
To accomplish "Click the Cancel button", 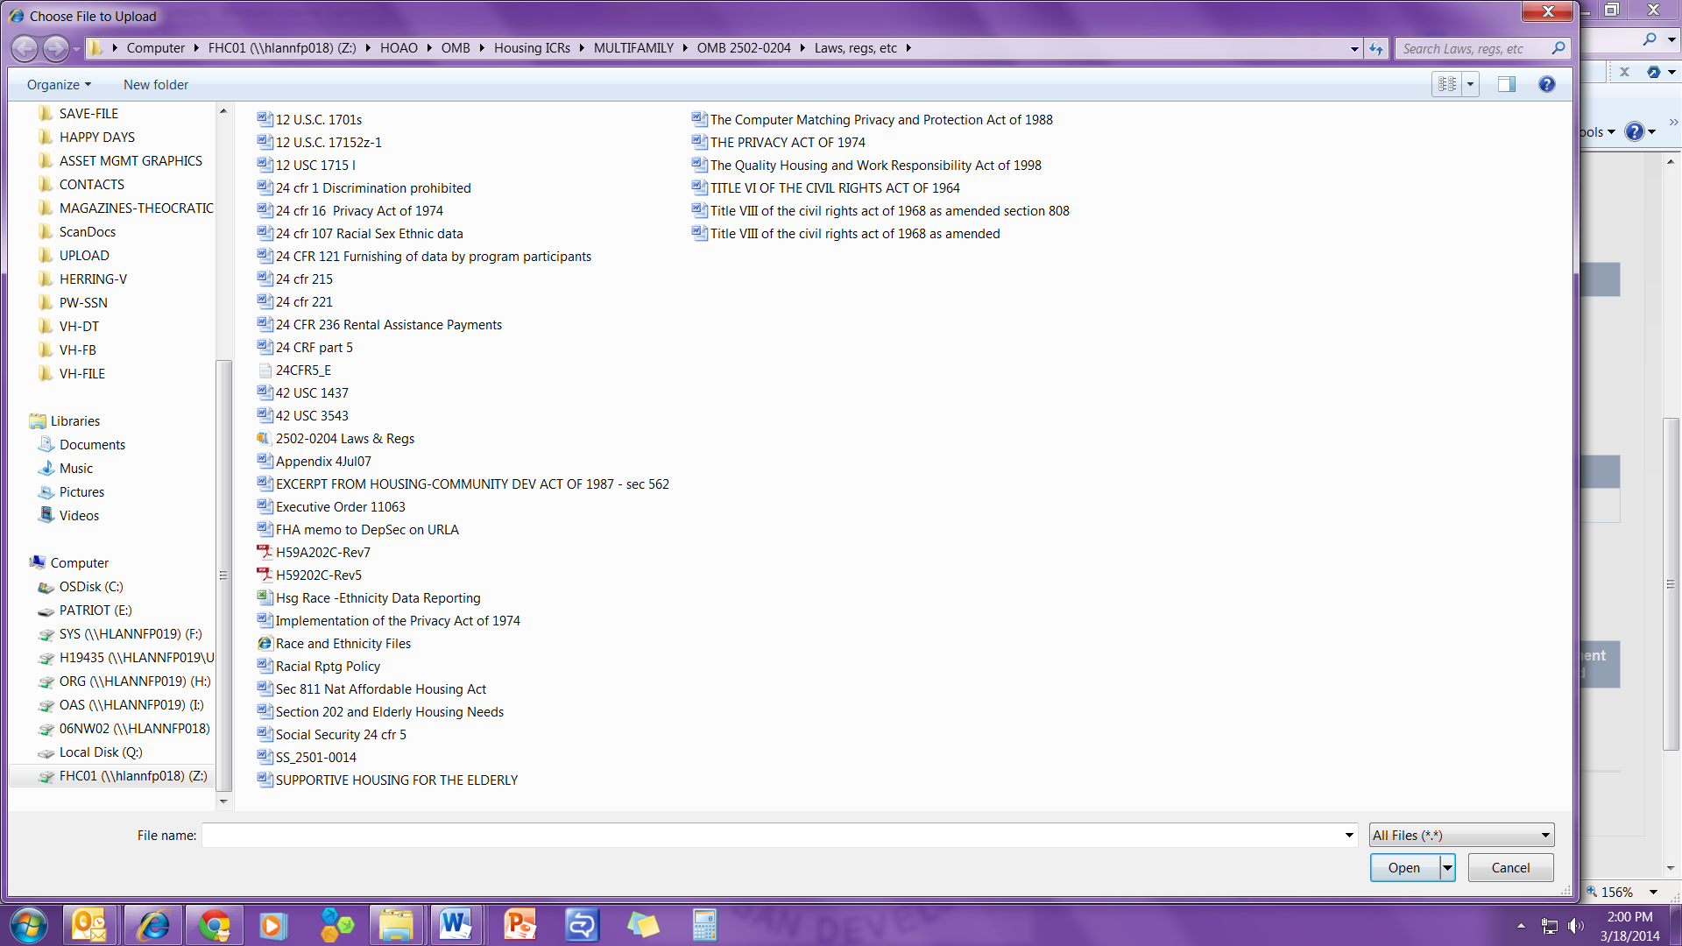I will coord(1510,867).
